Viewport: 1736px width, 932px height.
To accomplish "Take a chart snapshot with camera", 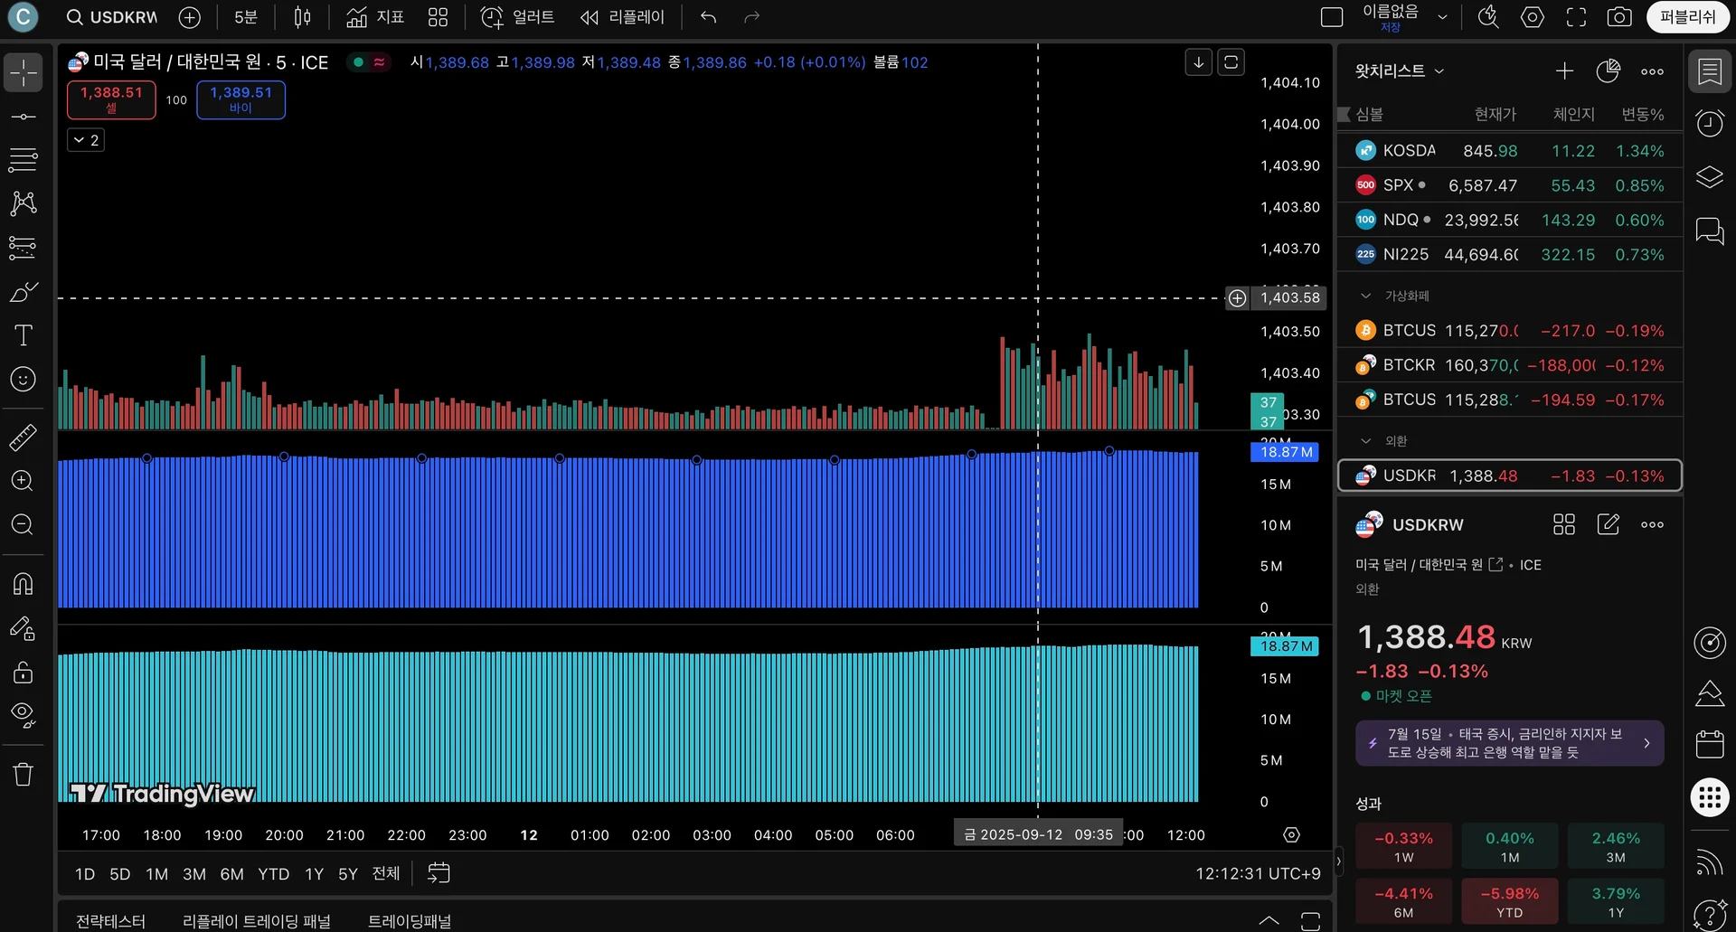I will pyautogui.click(x=1619, y=17).
